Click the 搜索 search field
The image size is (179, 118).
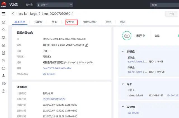[164, 5]
